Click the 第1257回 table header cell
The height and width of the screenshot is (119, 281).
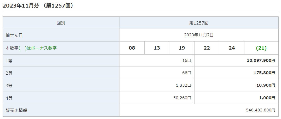point(199,23)
